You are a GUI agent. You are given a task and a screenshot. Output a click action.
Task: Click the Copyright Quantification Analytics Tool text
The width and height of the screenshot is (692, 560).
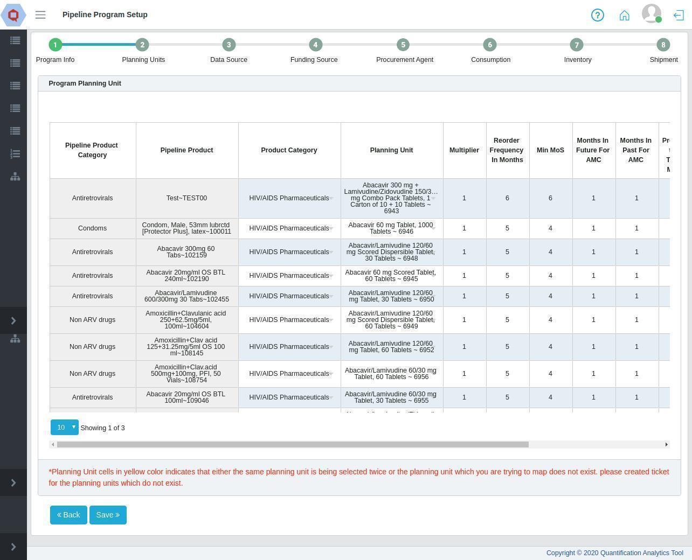615,553
